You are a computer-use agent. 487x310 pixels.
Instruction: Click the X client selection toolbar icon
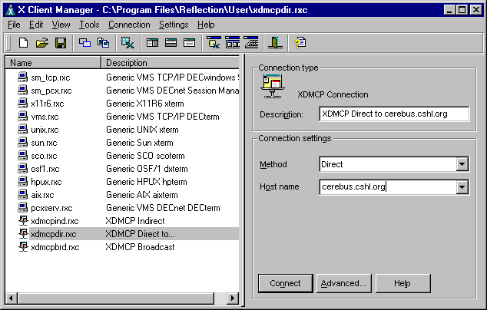(x=128, y=43)
